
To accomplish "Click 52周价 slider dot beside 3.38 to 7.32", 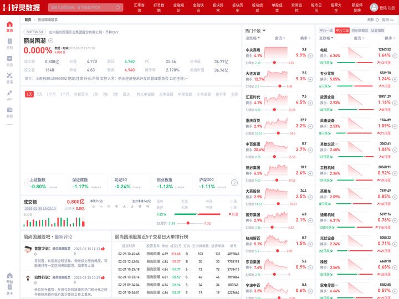I will [x=188, y=223].
